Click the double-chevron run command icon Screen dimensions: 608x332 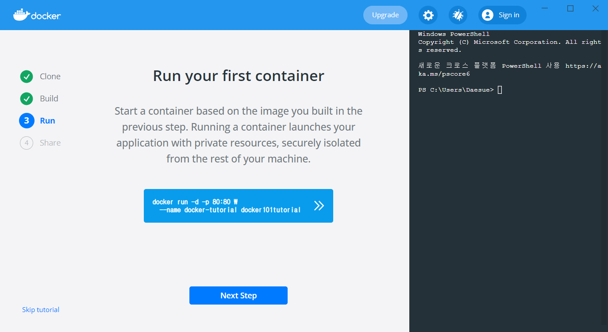click(x=319, y=206)
